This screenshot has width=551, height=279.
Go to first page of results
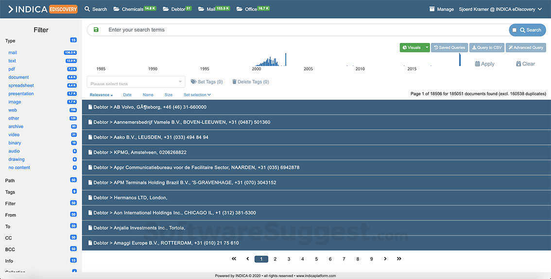click(x=234, y=259)
